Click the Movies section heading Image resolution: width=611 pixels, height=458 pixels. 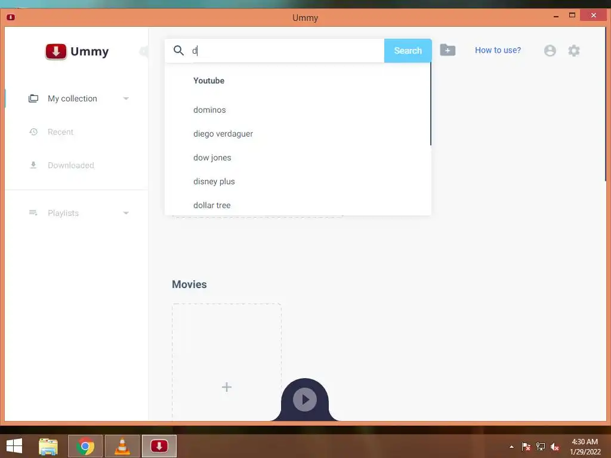(189, 284)
